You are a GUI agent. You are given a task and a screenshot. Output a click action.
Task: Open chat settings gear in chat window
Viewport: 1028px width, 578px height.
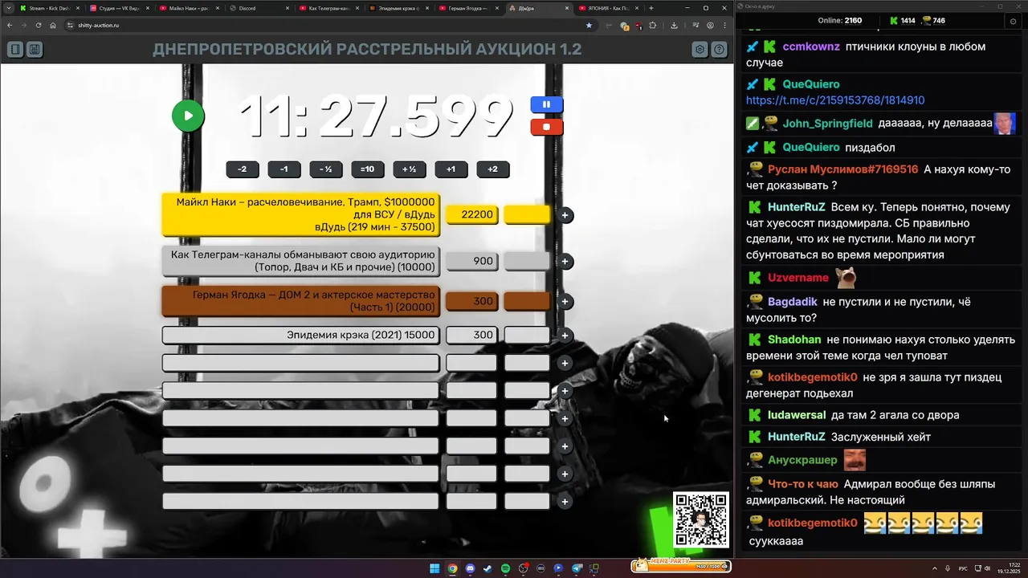coord(1013,21)
